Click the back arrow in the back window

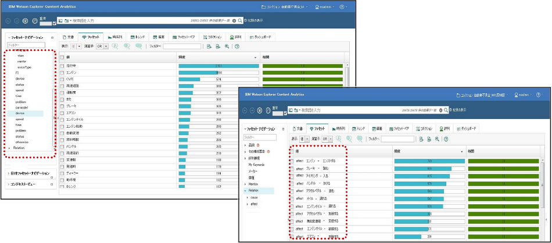pos(9,21)
